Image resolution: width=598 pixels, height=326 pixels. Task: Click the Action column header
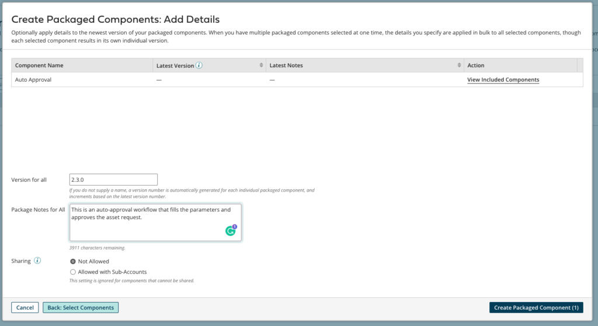520,65
